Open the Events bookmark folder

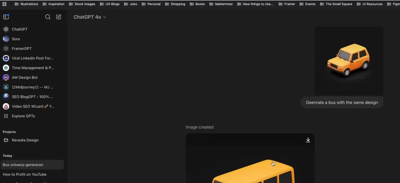point(308,4)
